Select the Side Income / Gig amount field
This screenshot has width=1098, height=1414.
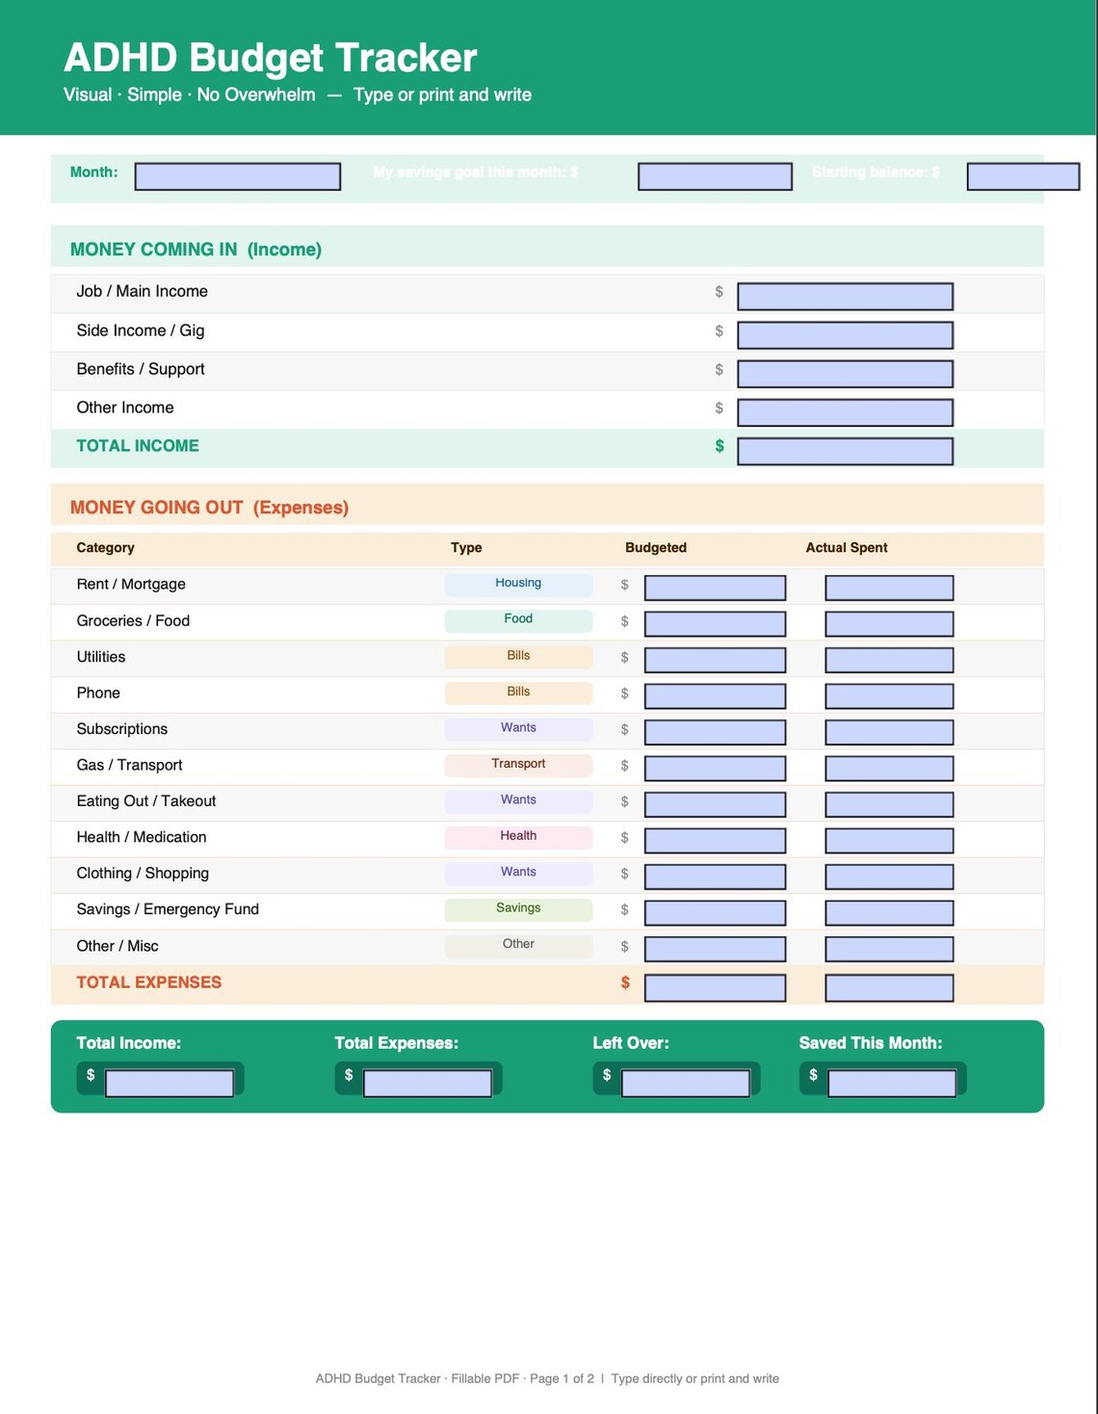tap(845, 335)
